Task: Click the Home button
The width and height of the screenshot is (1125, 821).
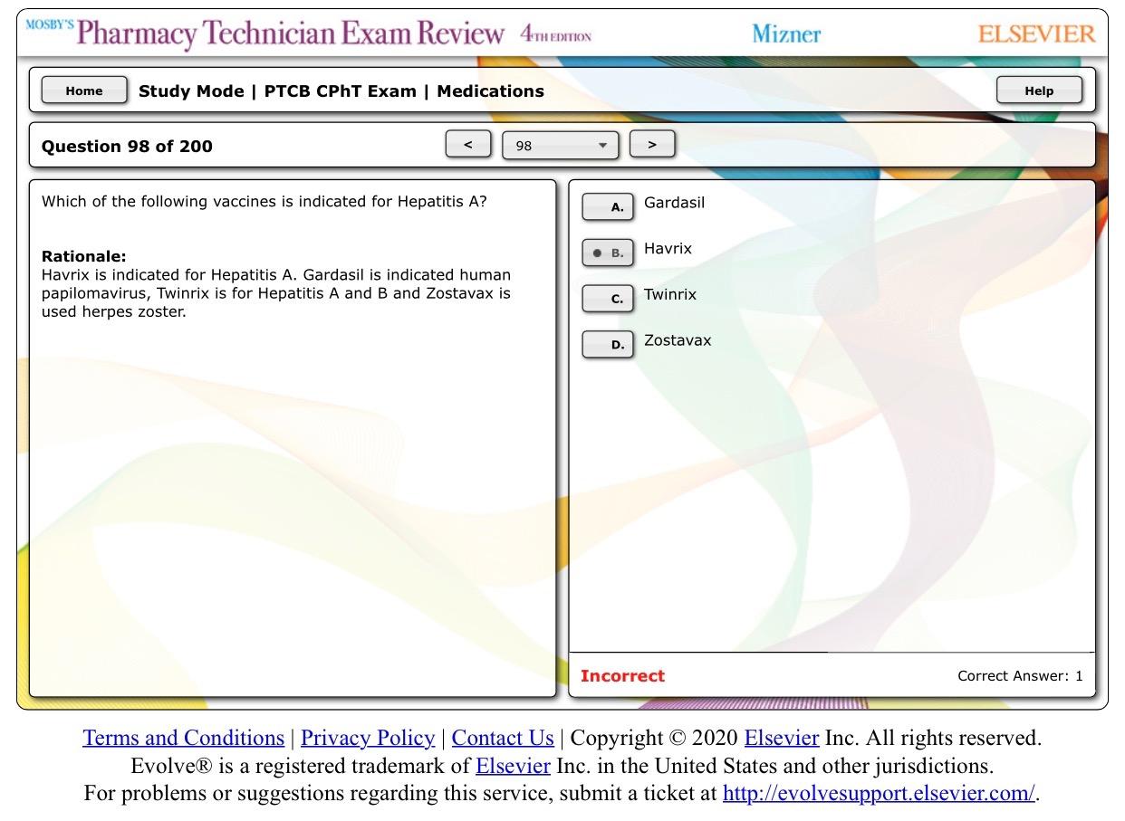Action: tap(84, 91)
